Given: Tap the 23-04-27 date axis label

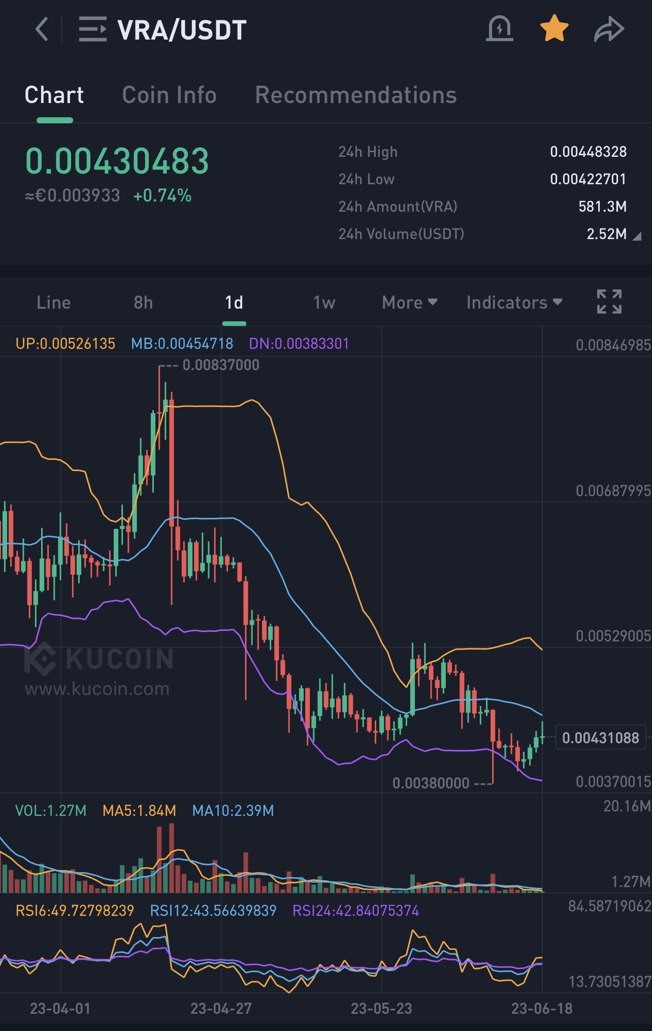Looking at the screenshot, I should 221,1009.
